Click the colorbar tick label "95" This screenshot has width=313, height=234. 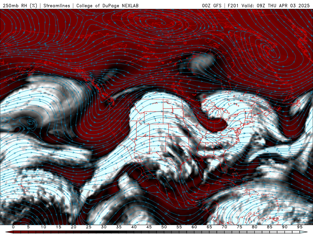(x=300, y=227)
